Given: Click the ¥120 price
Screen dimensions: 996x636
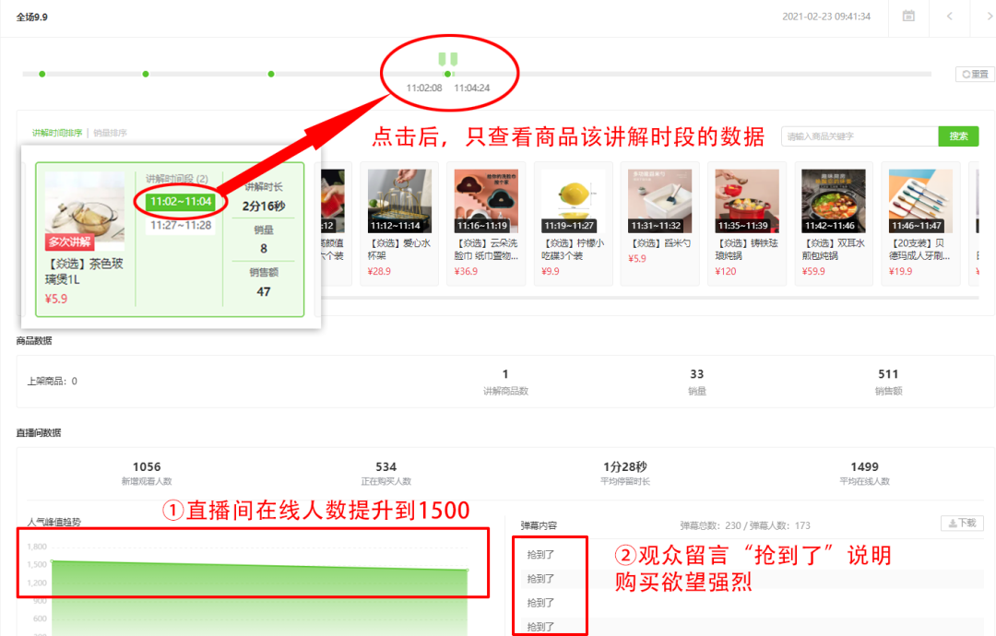Looking at the screenshot, I should coord(726,271).
